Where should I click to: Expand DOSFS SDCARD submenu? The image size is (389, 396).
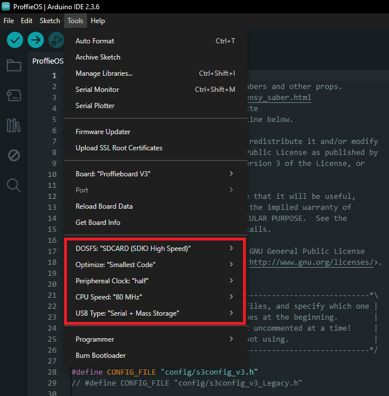click(155, 248)
